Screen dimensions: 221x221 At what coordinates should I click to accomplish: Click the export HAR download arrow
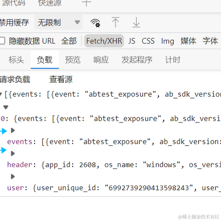click(136, 23)
